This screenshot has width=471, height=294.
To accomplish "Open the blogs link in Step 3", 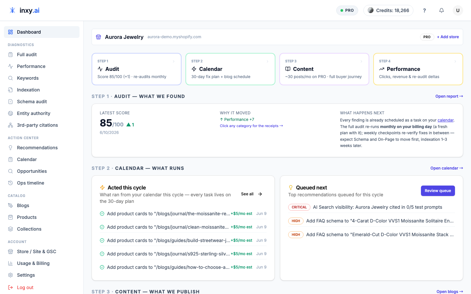I will pos(450,291).
